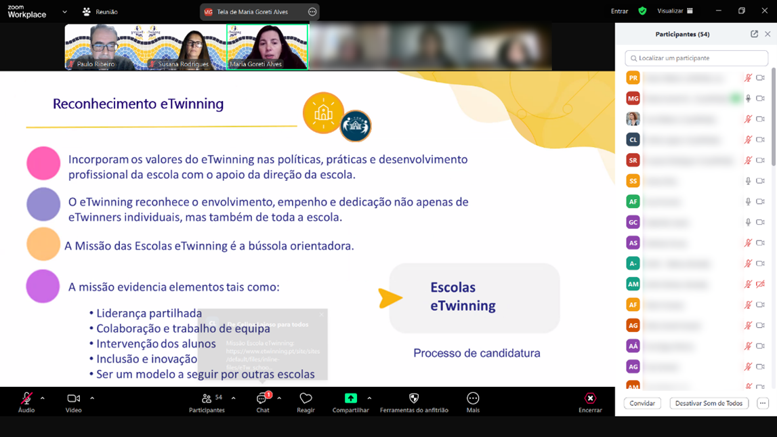
Task: Click the camera icon in the MG row
Action: coord(761,99)
